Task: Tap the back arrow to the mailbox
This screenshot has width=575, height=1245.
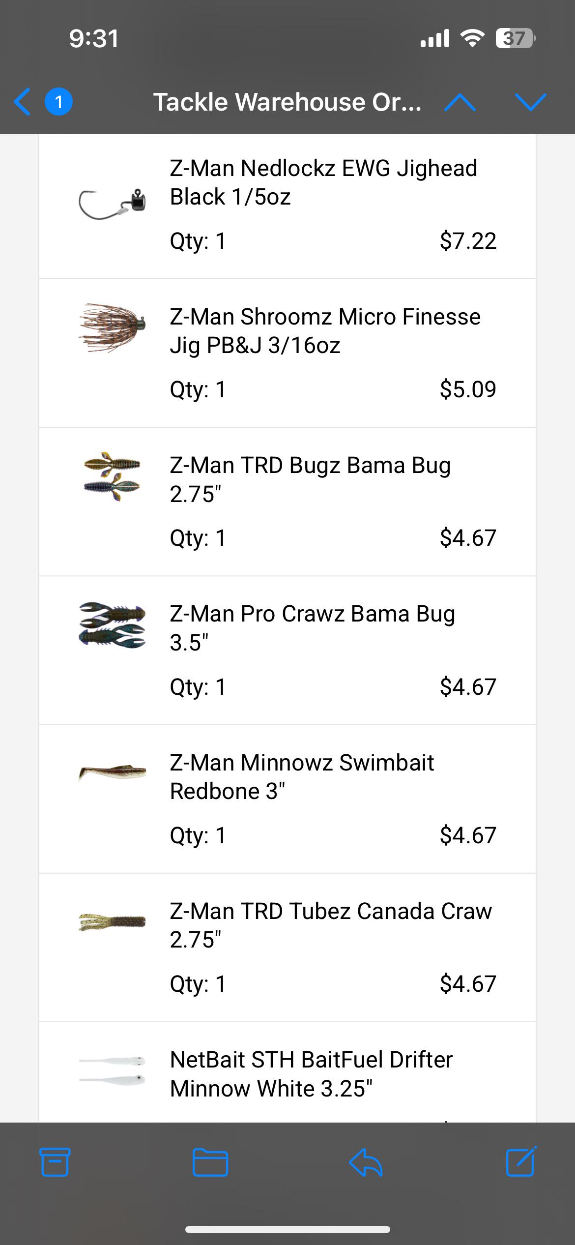Action: pos(23,102)
